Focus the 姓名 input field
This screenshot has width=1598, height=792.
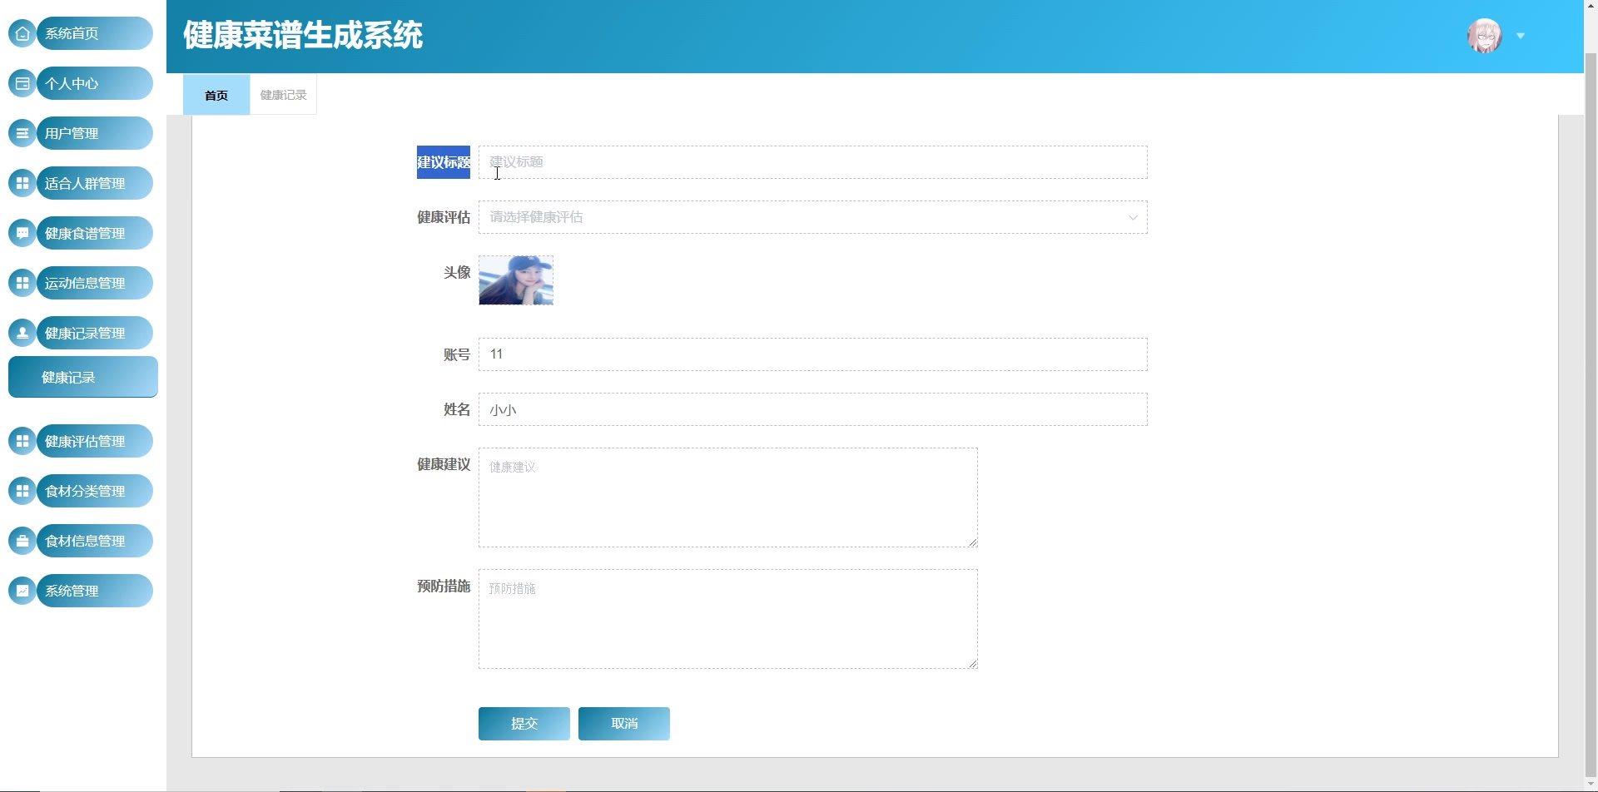(812, 409)
